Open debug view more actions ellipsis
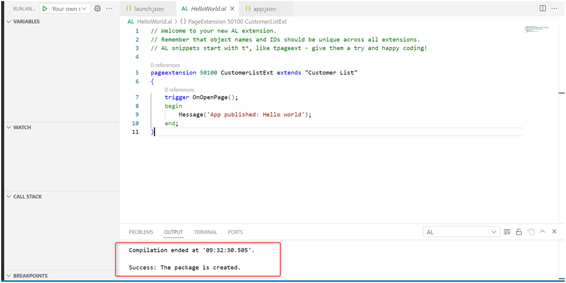Viewport: 566px width, 283px height. (109, 9)
